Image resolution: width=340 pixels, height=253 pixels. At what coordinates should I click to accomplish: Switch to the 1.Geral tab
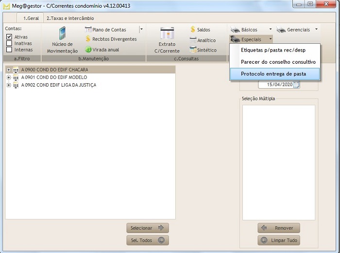click(31, 18)
